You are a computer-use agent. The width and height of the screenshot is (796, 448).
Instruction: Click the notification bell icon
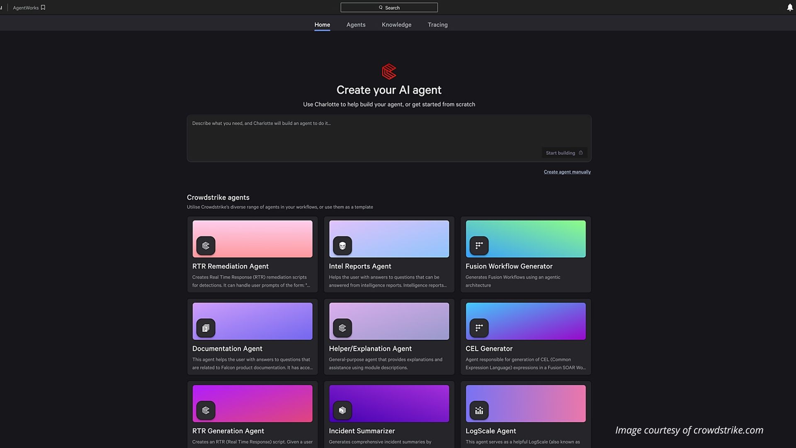(790, 7)
